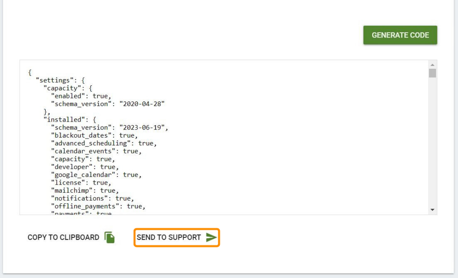Viewport: 458px width, 278px height.
Task: Click the Generate Code button
Action: [400, 35]
